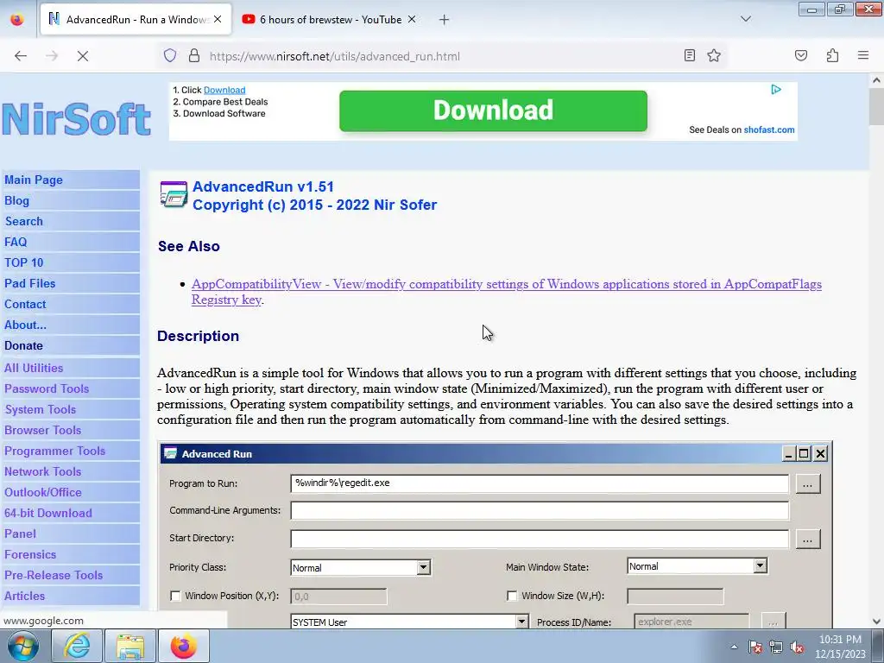The image size is (884, 663).
Task: Close the YouTube brewstew tab
Action: point(412,19)
